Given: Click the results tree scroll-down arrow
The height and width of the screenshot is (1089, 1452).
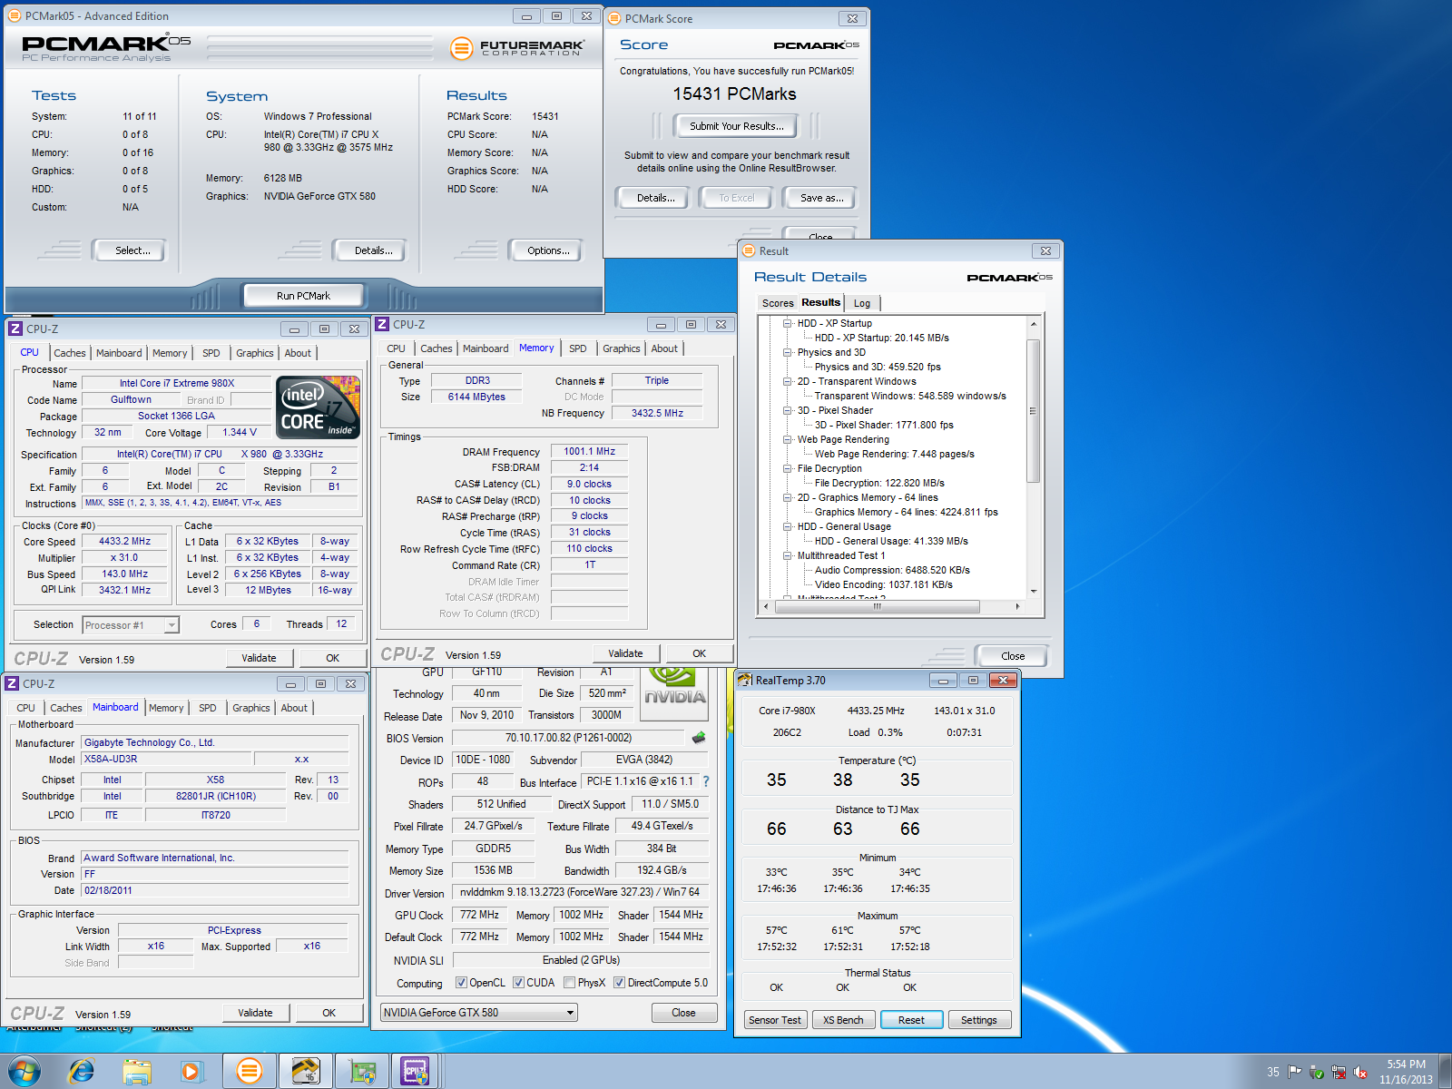Looking at the screenshot, I should pos(1033,592).
